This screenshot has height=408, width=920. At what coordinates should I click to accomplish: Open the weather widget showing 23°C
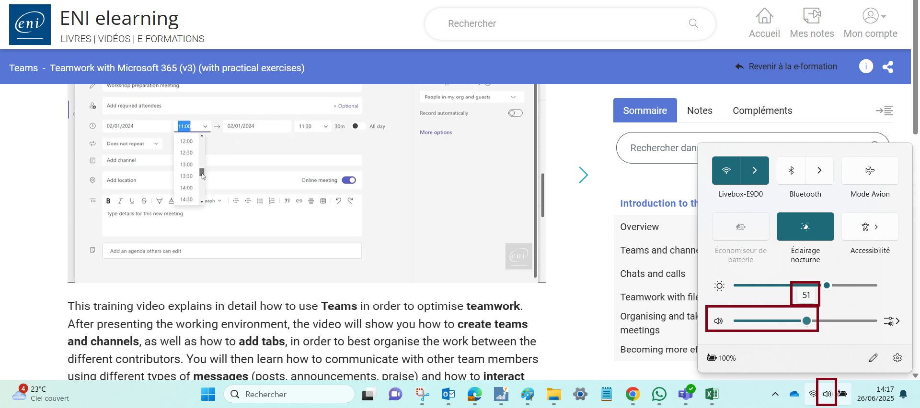(x=41, y=394)
